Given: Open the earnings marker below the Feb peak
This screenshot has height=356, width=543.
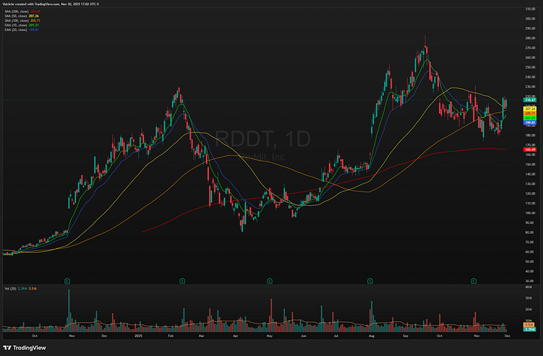Looking at the screenshot, I should tap(183, 281).
